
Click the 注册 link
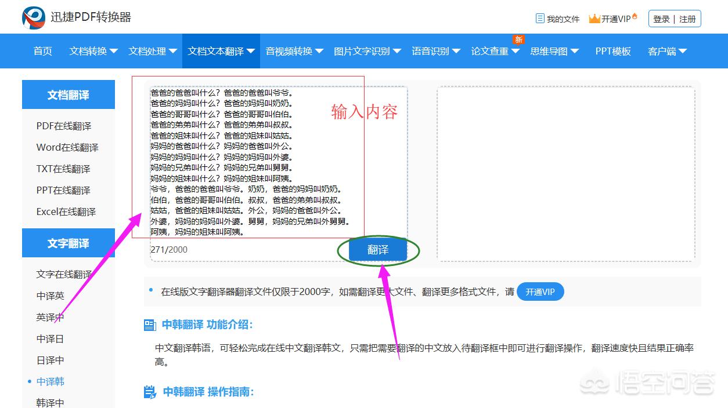[687, 19]
